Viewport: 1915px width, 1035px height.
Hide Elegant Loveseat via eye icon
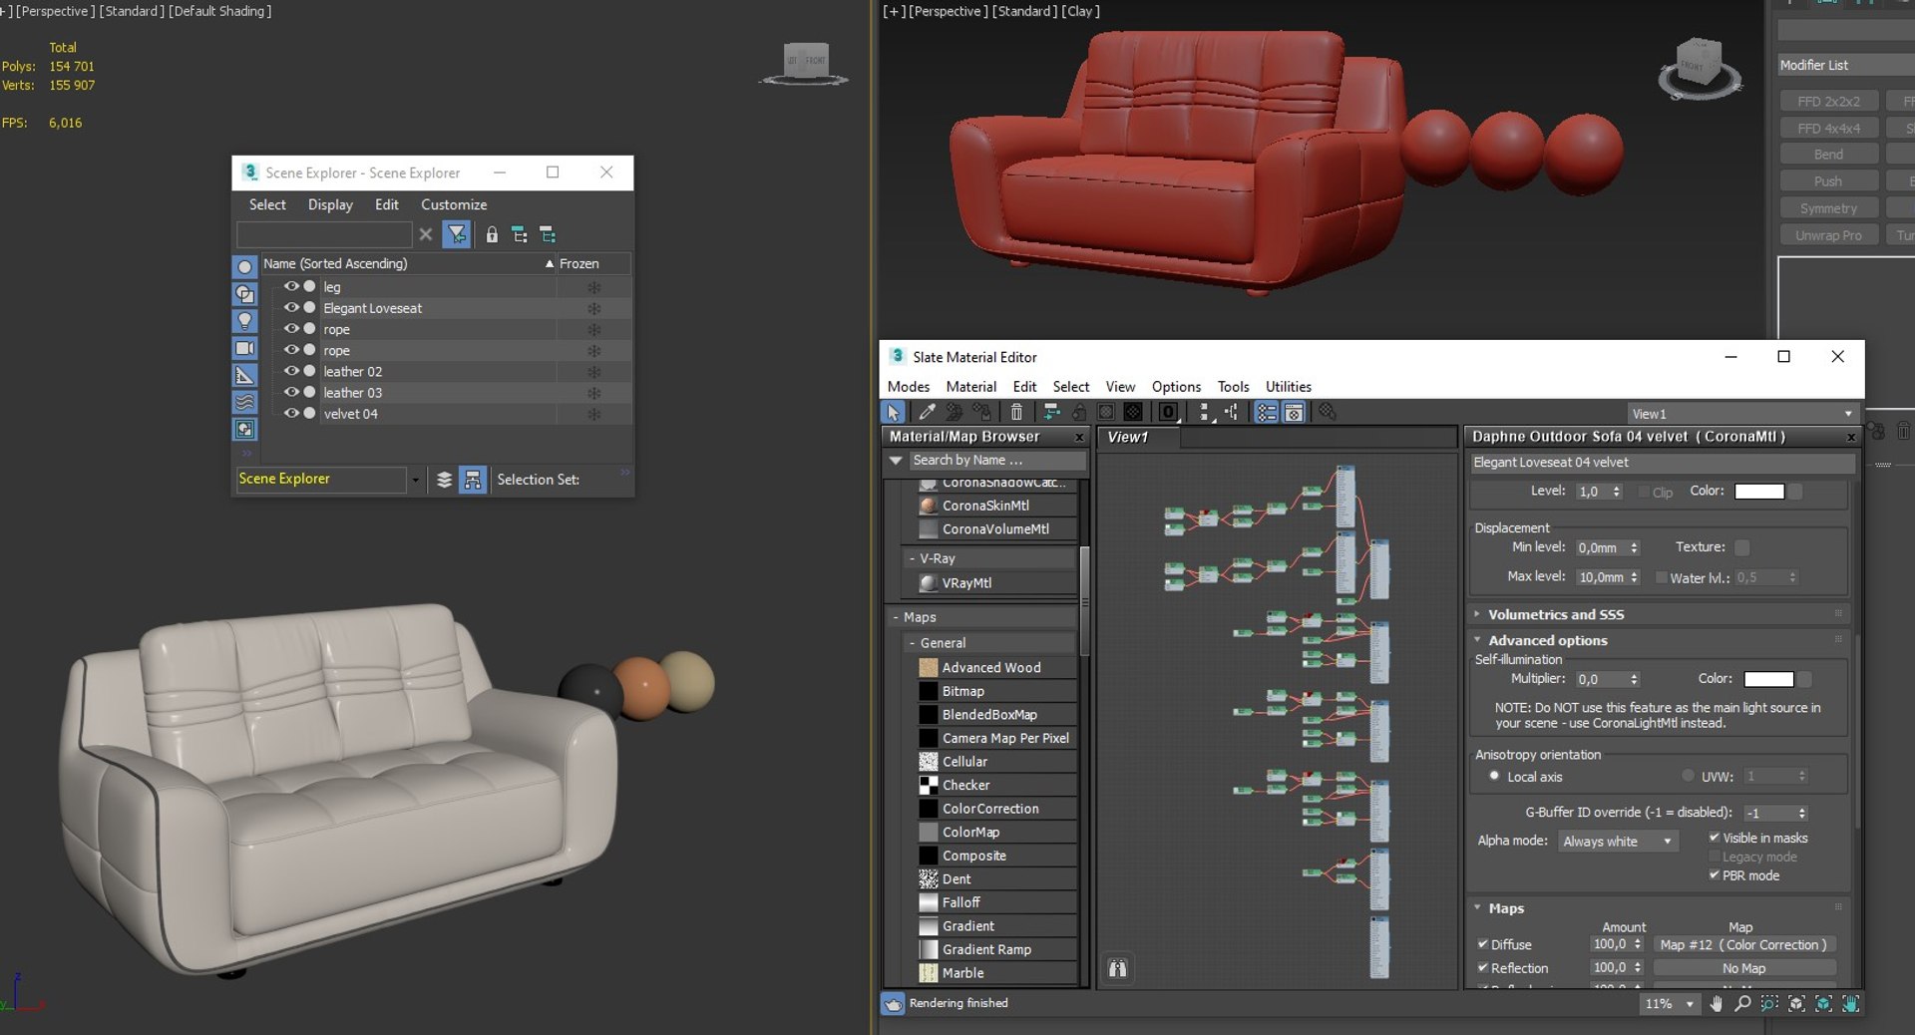point(291,307)
